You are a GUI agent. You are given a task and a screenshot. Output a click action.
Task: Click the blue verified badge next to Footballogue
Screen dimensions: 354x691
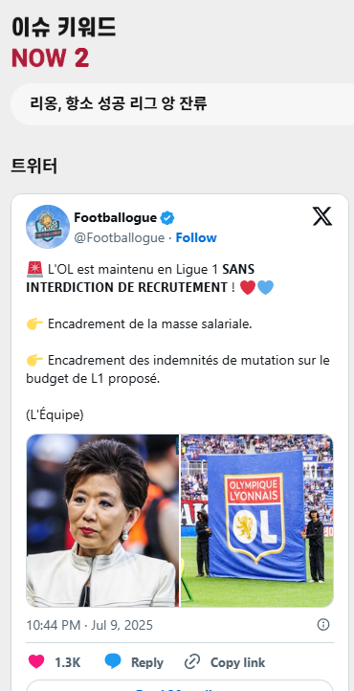point(167,217)
